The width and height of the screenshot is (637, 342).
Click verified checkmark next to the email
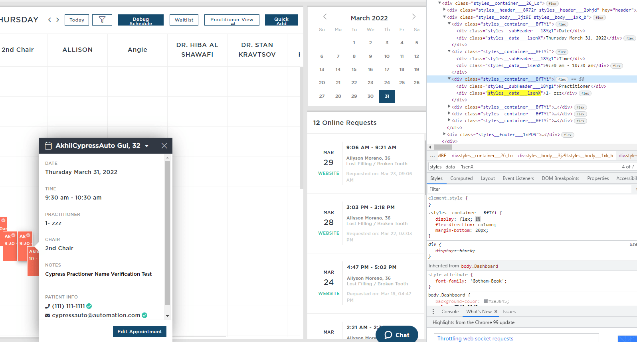144,315
